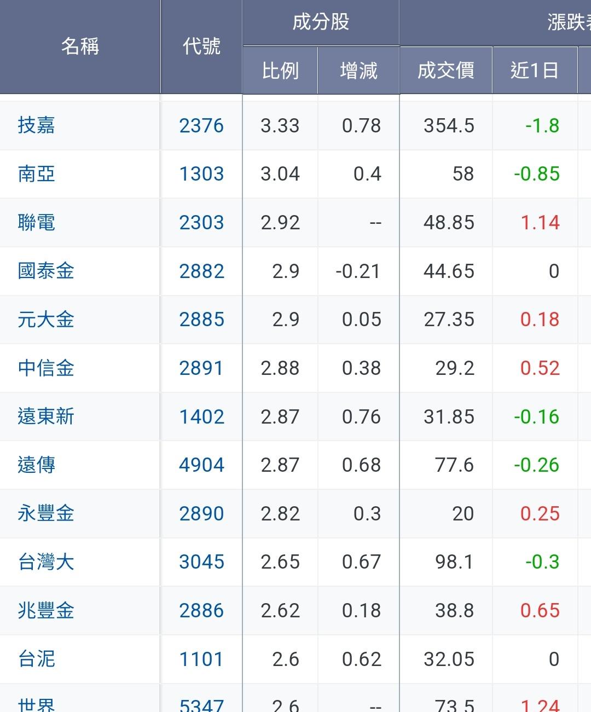Click stock code 2376
This screenshot has width=591, height=712.
201,126
